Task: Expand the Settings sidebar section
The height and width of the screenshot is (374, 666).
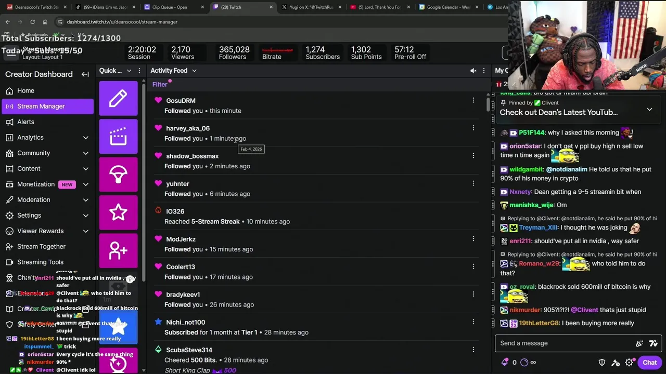Action: (85, 216)
